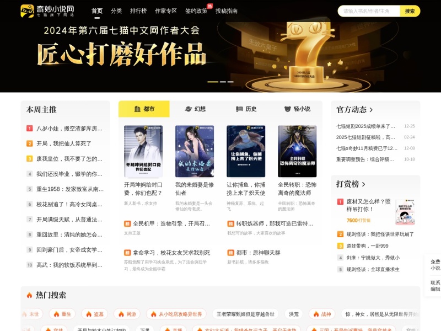Open cover of 我的未婚妻是修仙者
The image size is (441, 331).
(195, 151)
